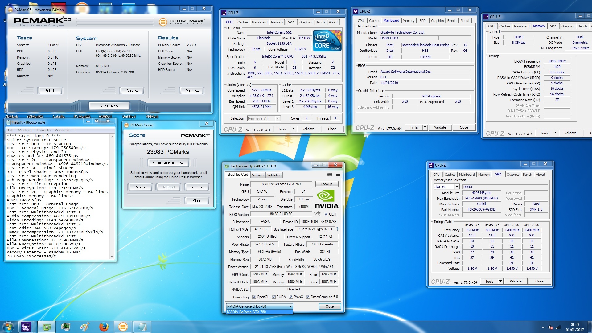Screen dimensions: 592x333
Task: Launch Paint from the taskbar palette icon
Action: point(84,327)
